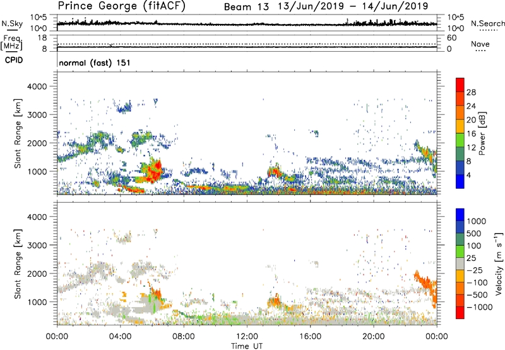The width and height of the screenshot is (505, 350).
Task: Click the 'Beam 13' label
Action: pyautogui.click(x=246, y=7)
